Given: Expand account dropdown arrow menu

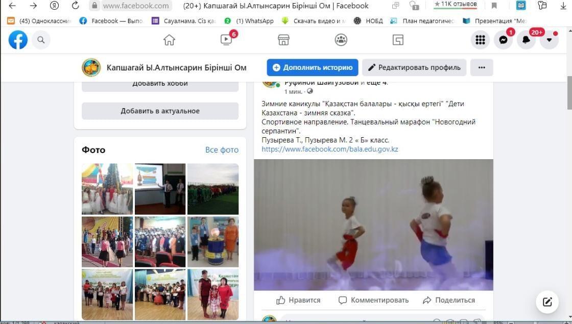Looking at the screenshot, I should pos(549,40).
